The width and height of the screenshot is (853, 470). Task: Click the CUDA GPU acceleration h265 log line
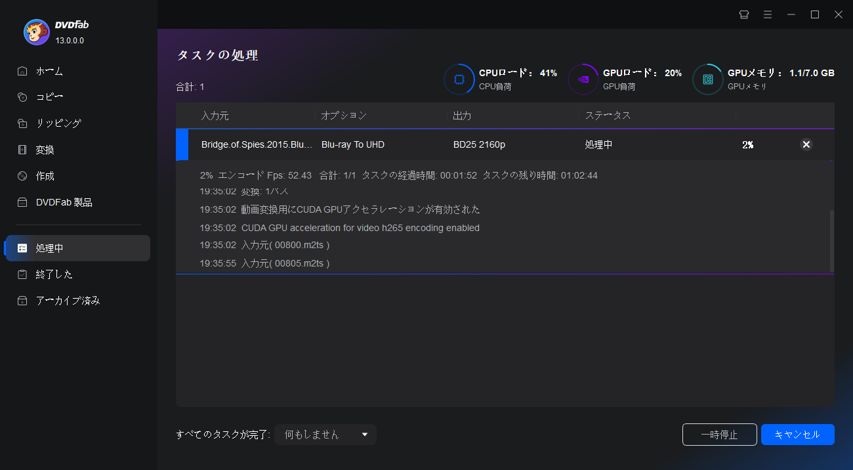[x=340, y=228]
